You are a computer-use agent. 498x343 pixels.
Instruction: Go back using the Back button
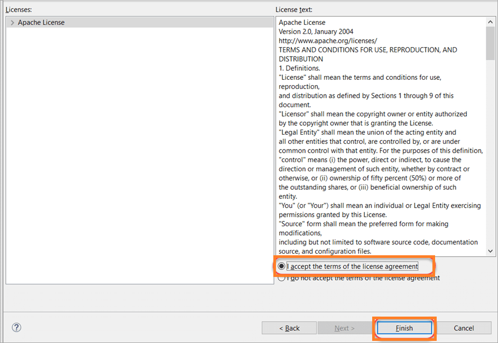[289, 328]
